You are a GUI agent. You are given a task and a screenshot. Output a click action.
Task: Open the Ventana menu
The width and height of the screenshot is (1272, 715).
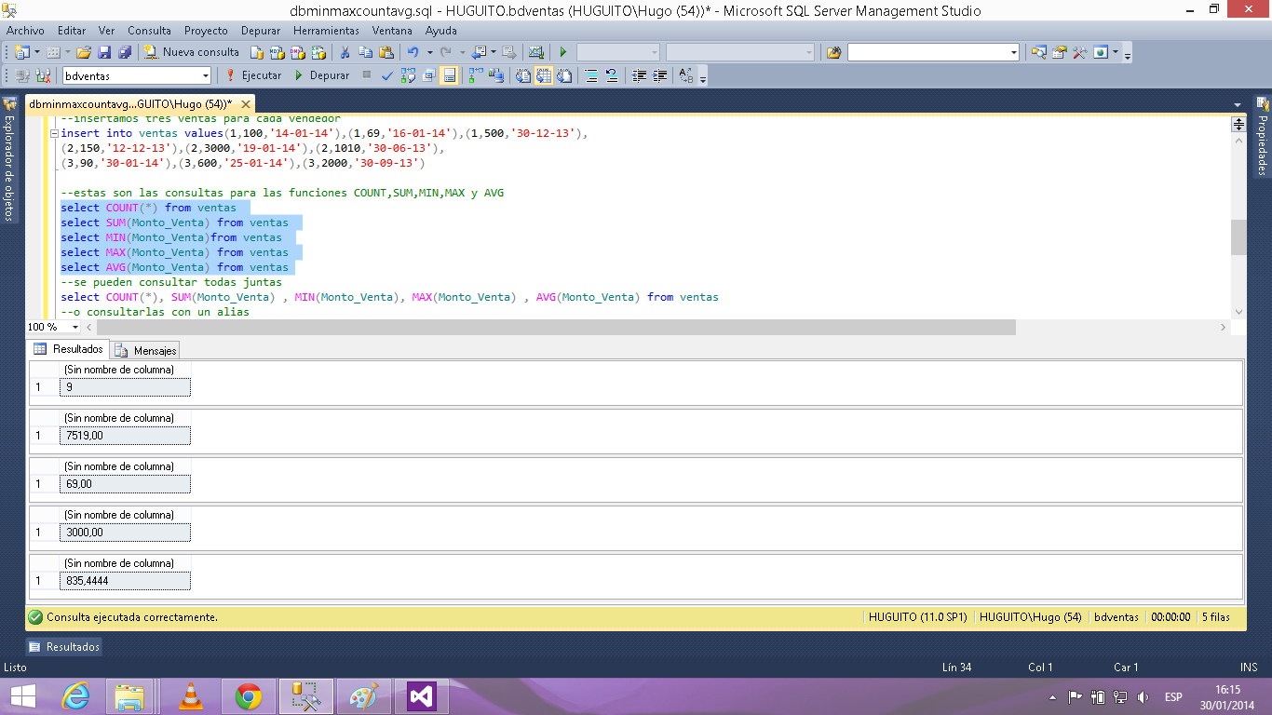pyautogui.click(x=392, y=31)
